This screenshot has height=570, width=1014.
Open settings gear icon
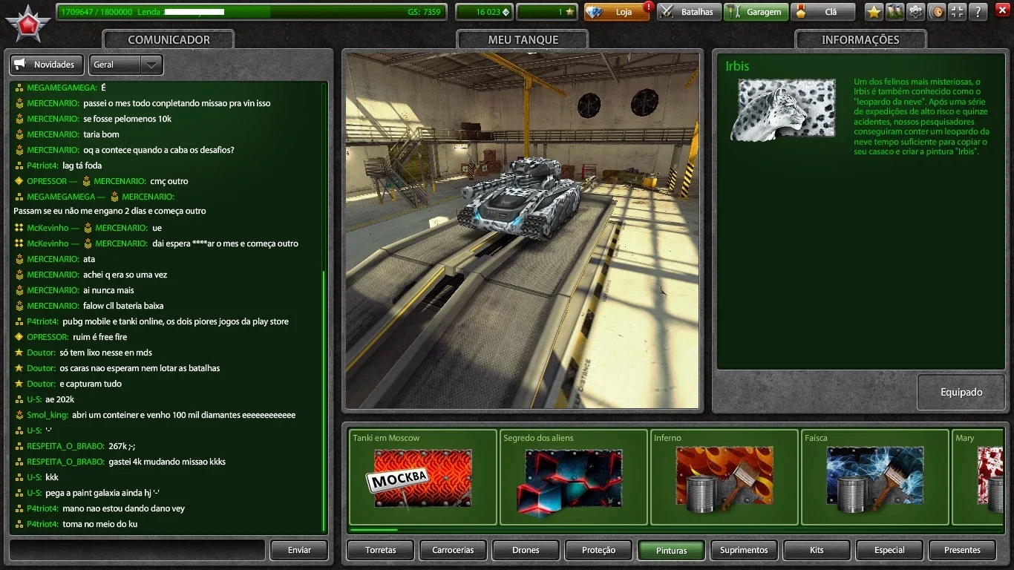(x=916, y=12)
